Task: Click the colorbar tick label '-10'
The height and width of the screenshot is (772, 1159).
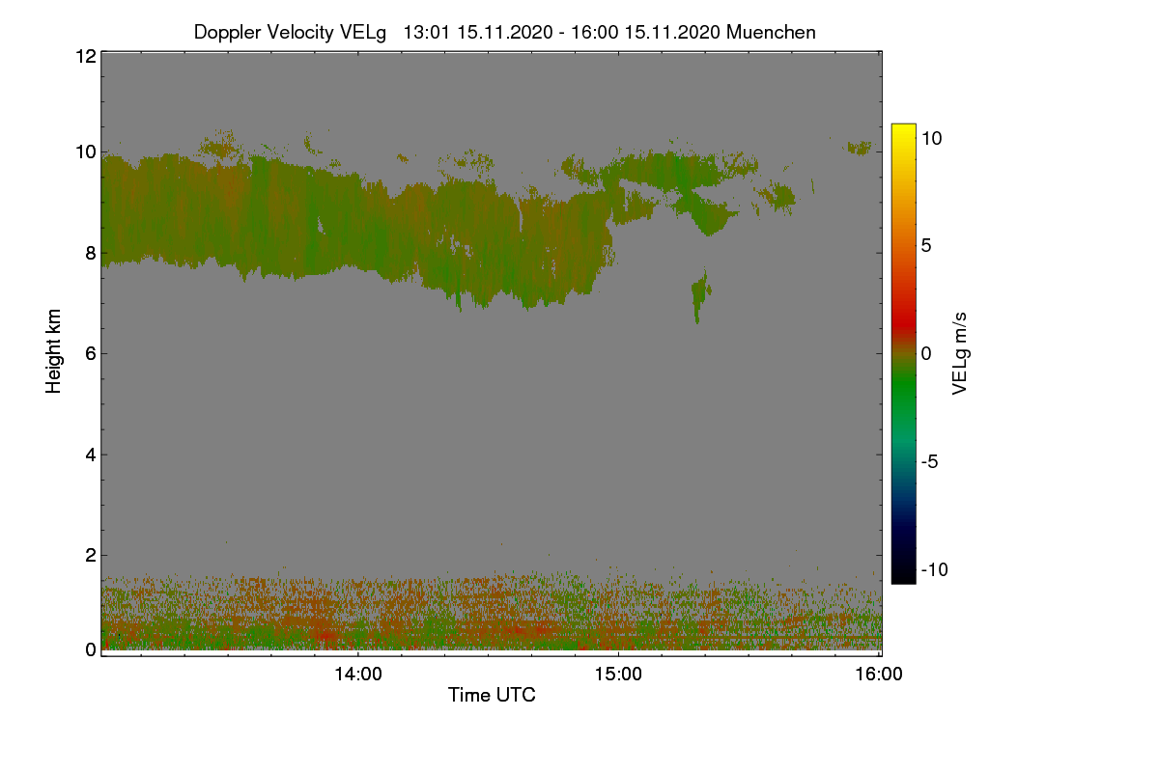Action: (x=935, y=569)
